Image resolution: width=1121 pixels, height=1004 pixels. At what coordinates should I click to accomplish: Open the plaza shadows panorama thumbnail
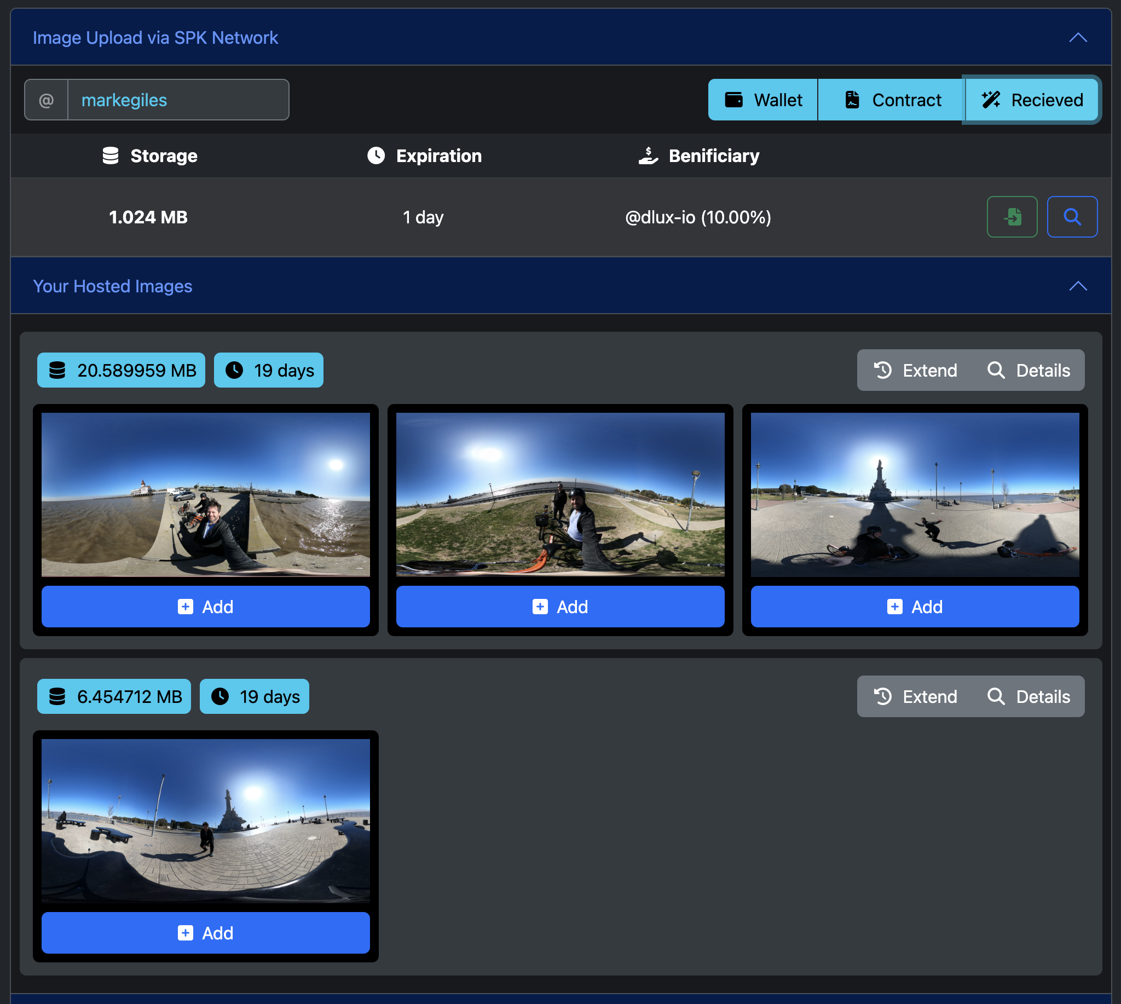pos(915,495)
